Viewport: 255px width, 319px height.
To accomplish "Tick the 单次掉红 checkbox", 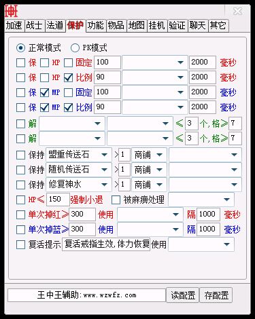I will click(x=20, y=214).
